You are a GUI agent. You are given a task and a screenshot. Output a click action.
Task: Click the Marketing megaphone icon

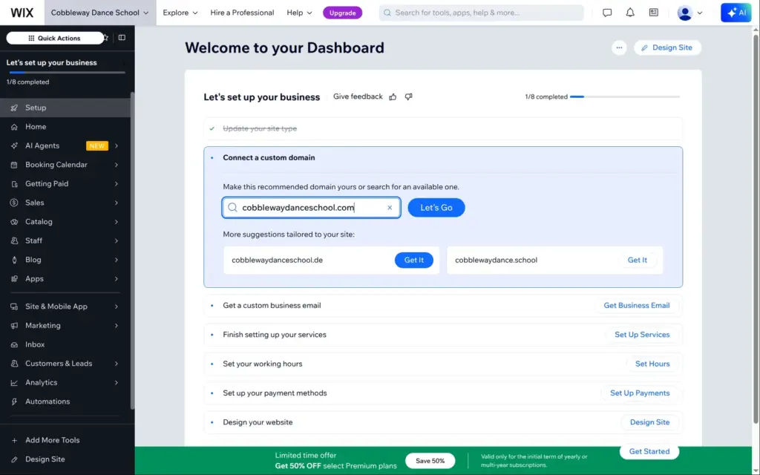pos(14,325)
